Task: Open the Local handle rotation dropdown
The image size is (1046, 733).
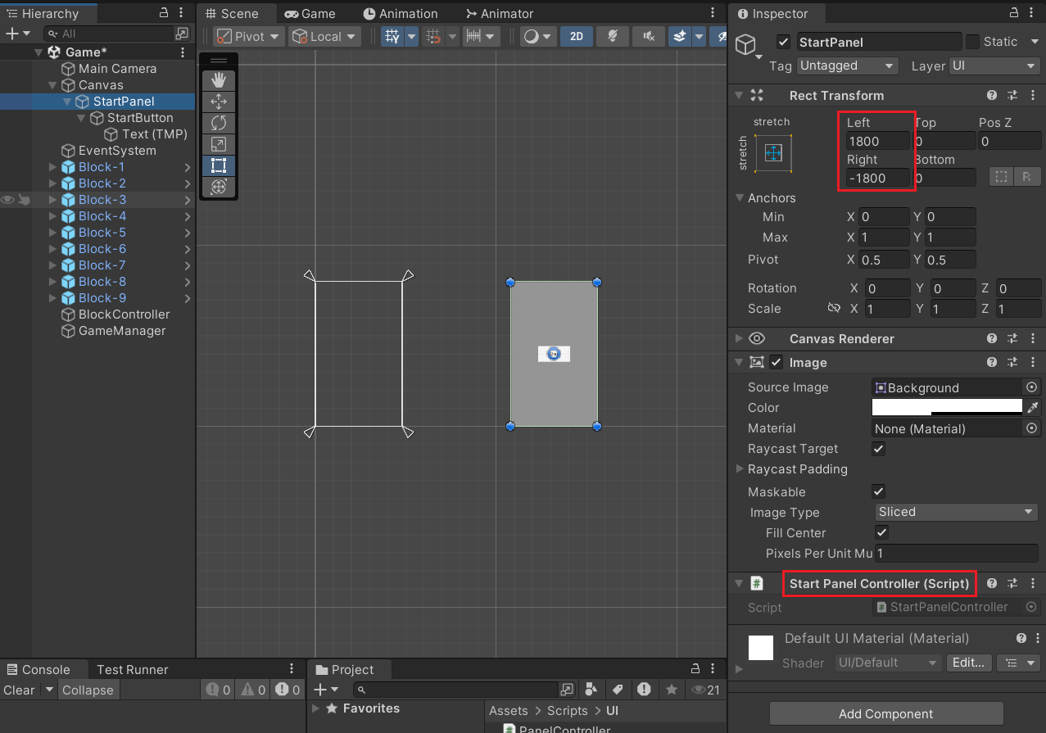Action: point(325,37)
